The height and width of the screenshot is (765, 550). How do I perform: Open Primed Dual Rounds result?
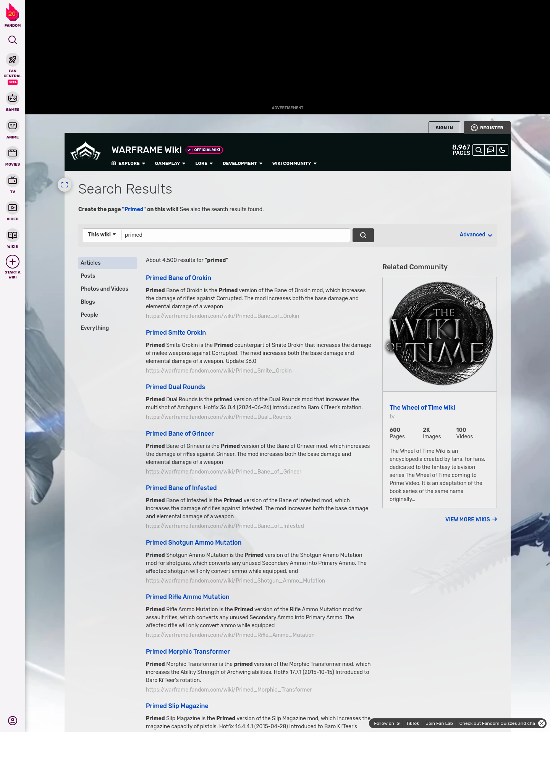(x=175, y=387)
